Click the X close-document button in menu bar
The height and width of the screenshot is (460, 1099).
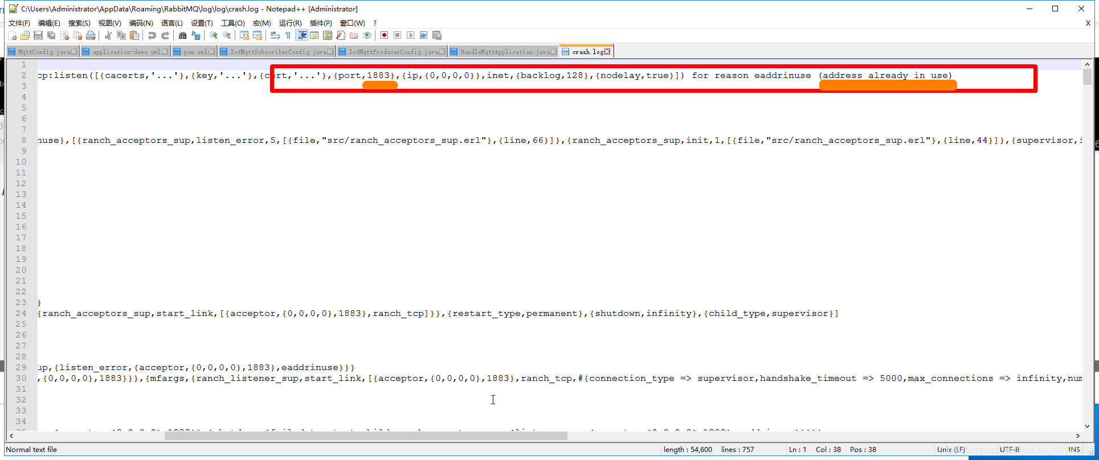(x=1088, y=23)
